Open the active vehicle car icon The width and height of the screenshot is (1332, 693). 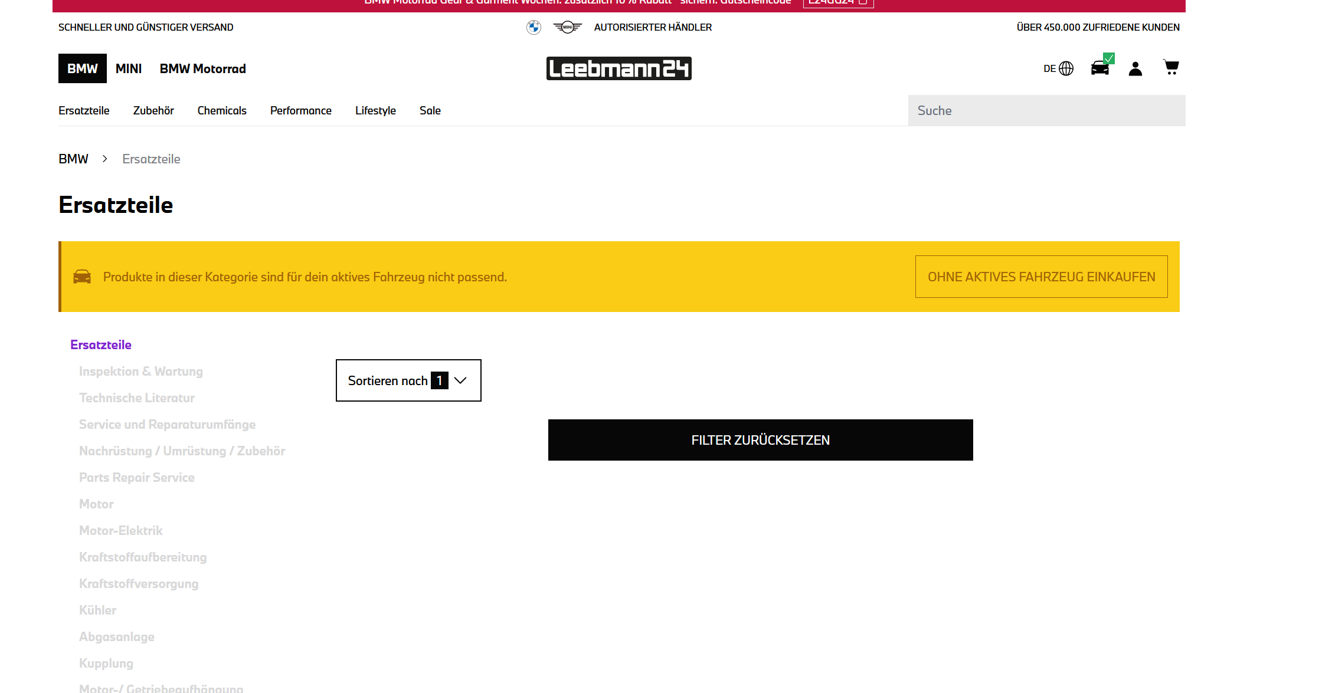pyautogui.click(x=1100, y=68)
